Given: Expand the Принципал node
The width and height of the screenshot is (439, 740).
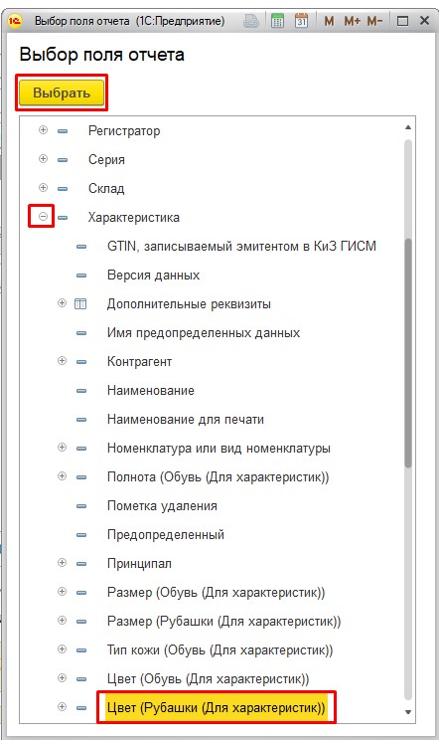Looking at the screenshot, I should (62, 563).
